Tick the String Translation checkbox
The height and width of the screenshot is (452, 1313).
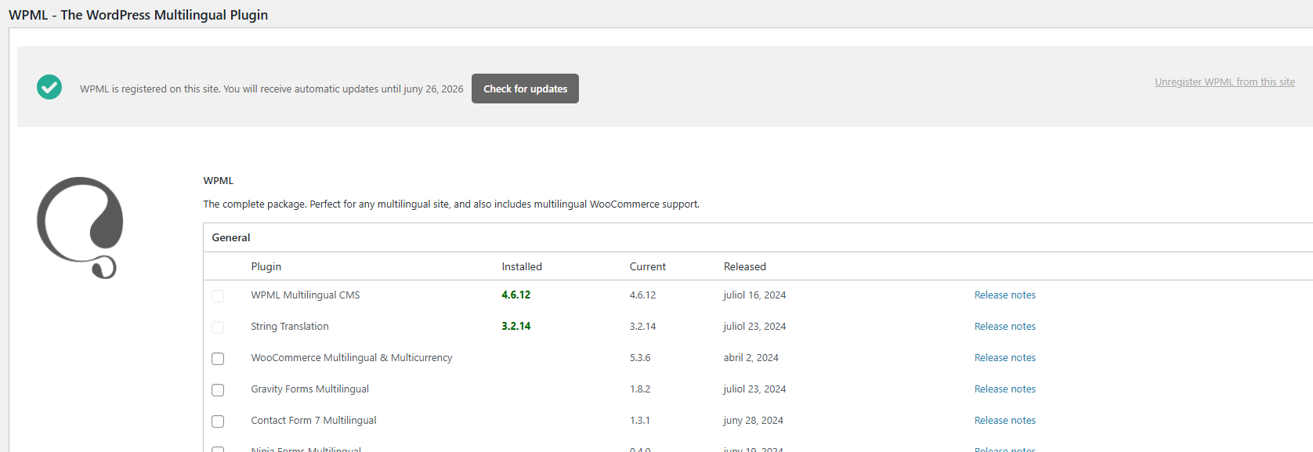[x=218, y=327]
